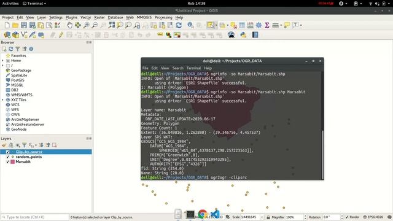Open the Project menu
393x221 pixels.
pyautogui.click(x=8, y=17)
